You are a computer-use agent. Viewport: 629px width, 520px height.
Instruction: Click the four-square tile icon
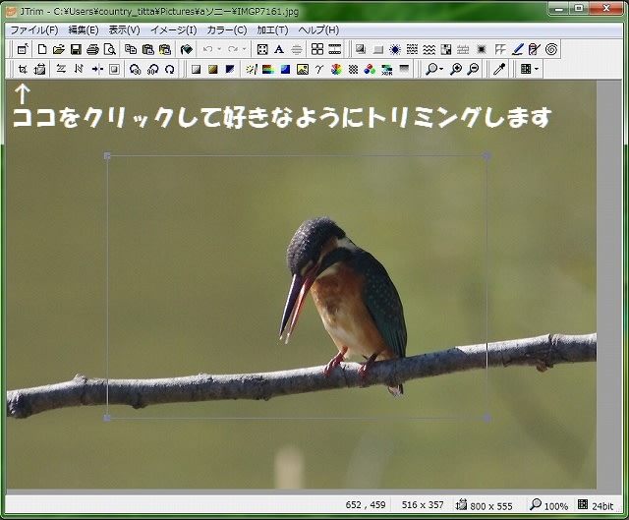point(317,49)
